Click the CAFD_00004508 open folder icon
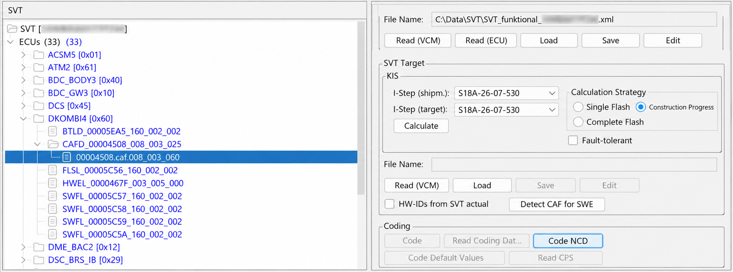 pyautogui.click(x=53, y=144)
